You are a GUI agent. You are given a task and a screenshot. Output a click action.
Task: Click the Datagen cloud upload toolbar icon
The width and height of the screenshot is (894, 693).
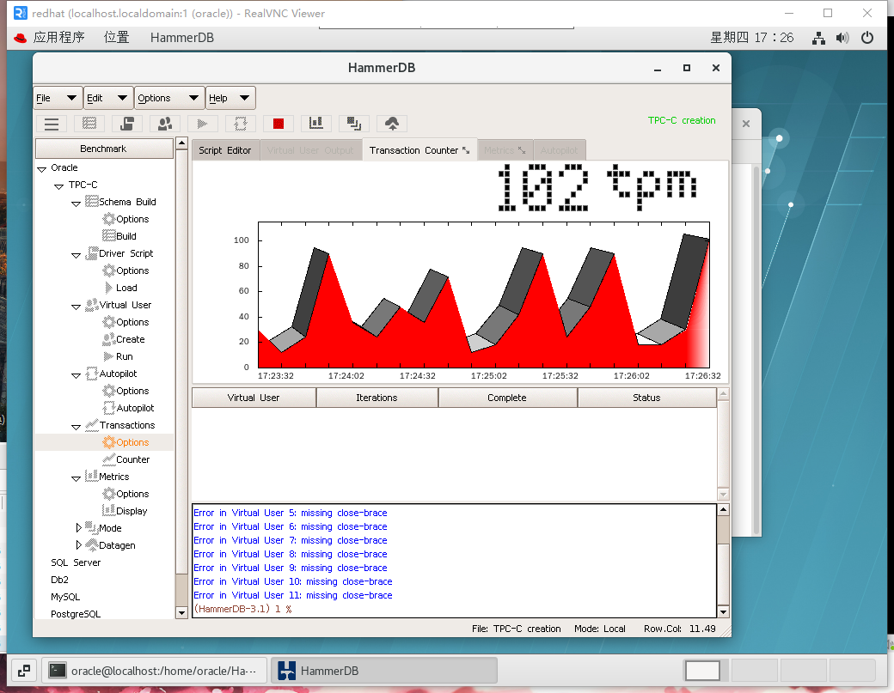tap(392, 124)
